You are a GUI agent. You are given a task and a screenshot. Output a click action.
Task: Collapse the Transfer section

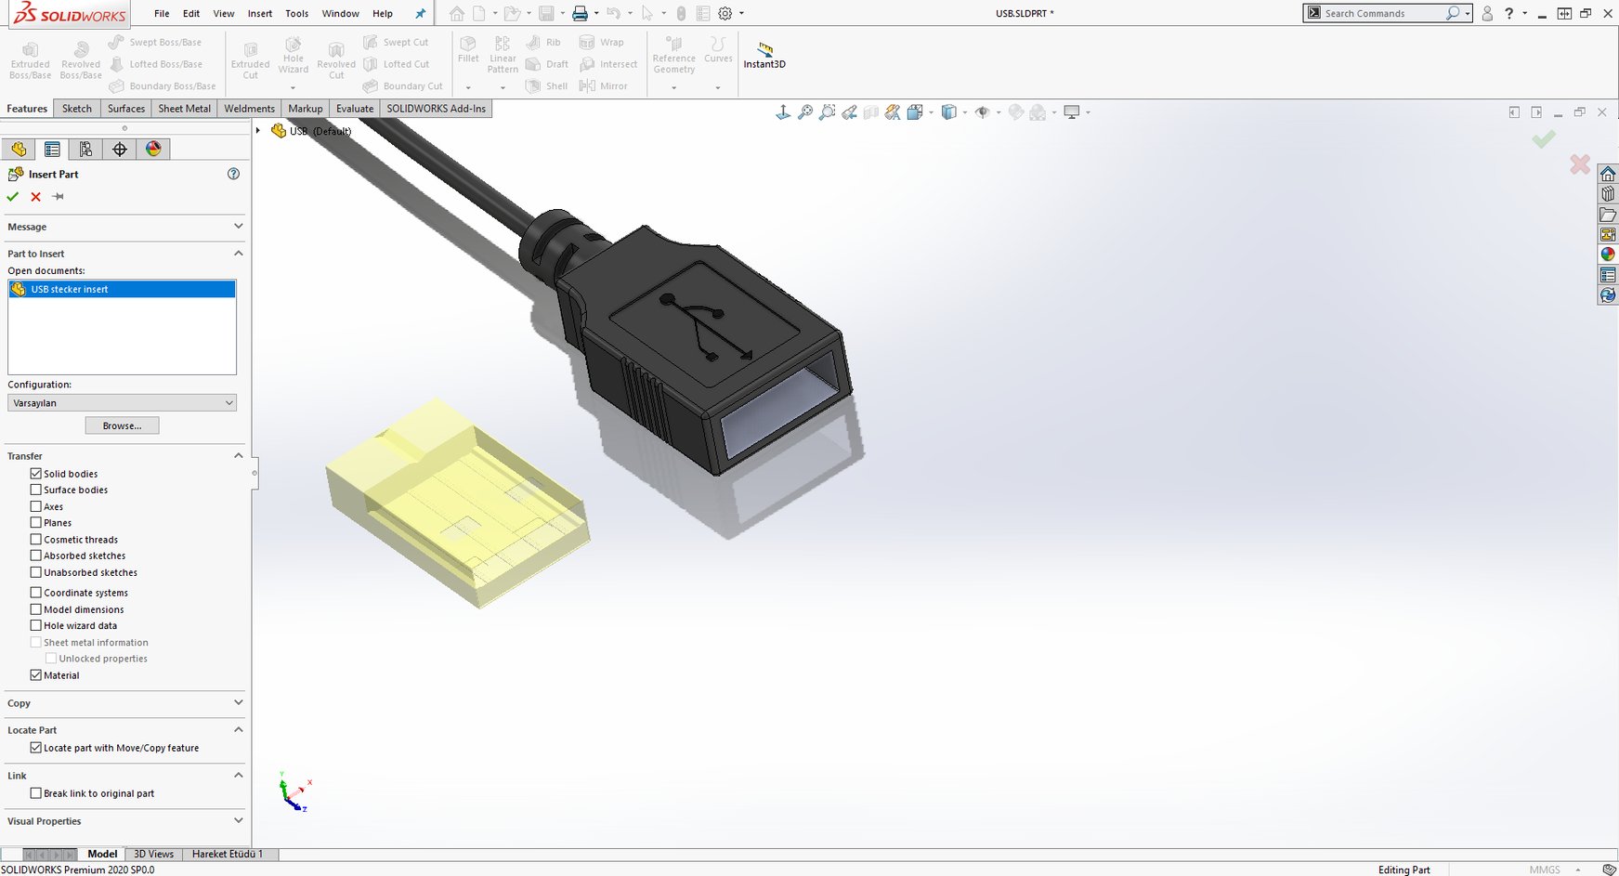coord(238,455)
